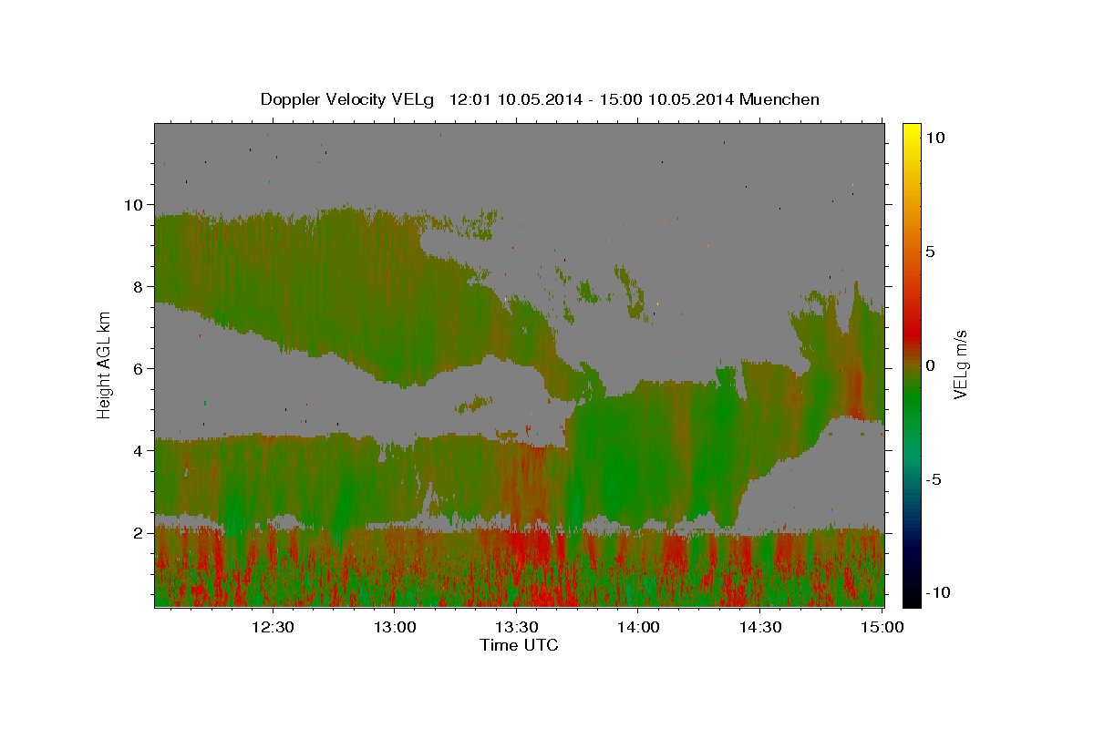The height and width of the screenshot is (729, 1094).
Task: Click the colorbar value 0 label
Action: 930,365
